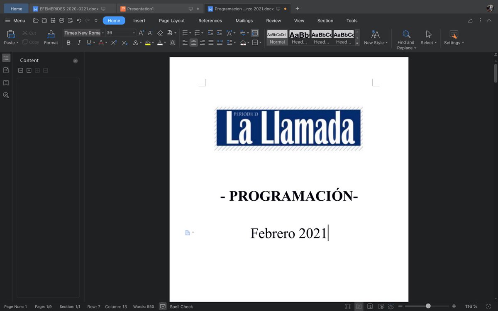Open the Bookmark sidebar panel
The height and width of the screenshot is (311, 498).
click(6, 83)
